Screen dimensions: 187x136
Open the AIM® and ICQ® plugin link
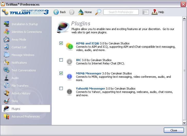87,43
